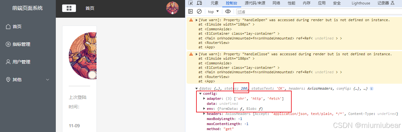Click the handleOpen warning triangle icon
402x132 pixels.
click(x=191, y=20)
